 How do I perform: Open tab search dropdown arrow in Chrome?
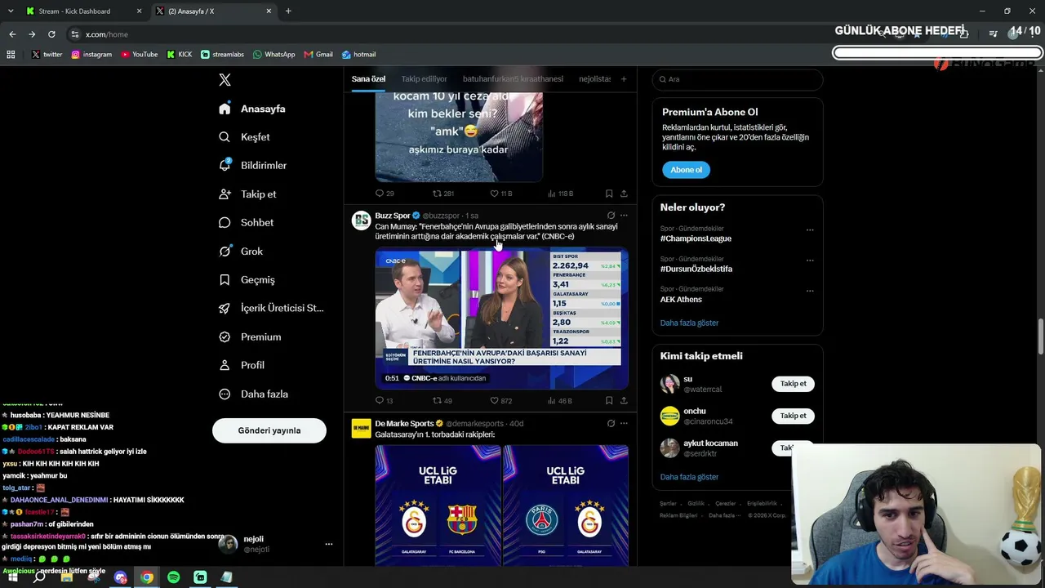click(11, 11)
